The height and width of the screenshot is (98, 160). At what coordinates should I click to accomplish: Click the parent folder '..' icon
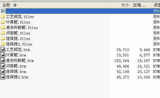(3, 11)
